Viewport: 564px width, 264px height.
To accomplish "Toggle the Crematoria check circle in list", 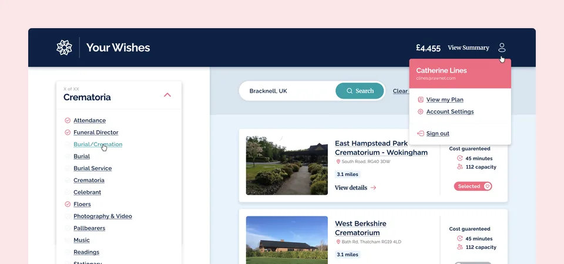I will (x=67, y=180).
